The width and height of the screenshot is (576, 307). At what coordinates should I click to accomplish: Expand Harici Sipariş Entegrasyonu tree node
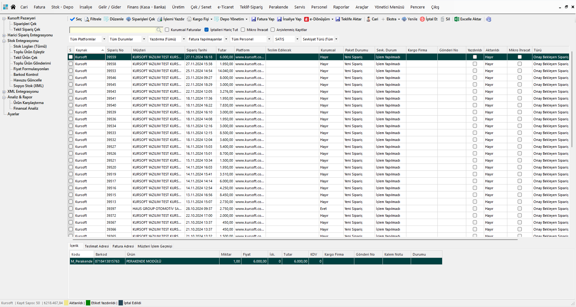coord(4,35)
